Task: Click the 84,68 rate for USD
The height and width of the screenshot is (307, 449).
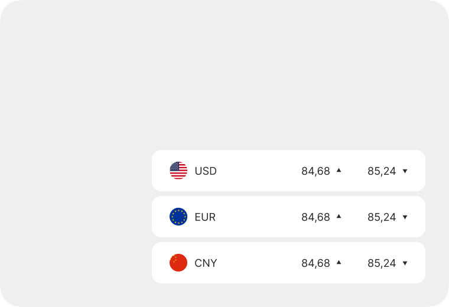Action: point(315,171)
